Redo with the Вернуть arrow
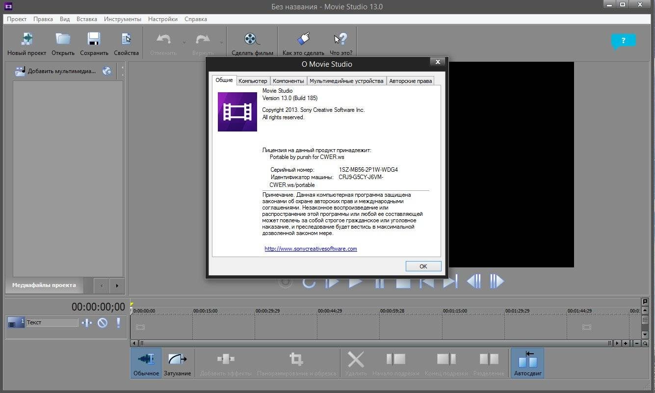 [203, 44]
